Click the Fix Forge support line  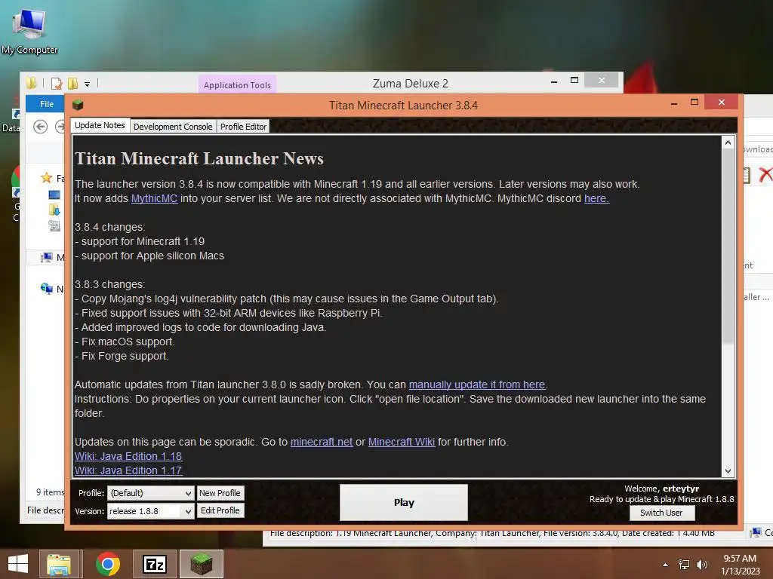coord(122,356)
